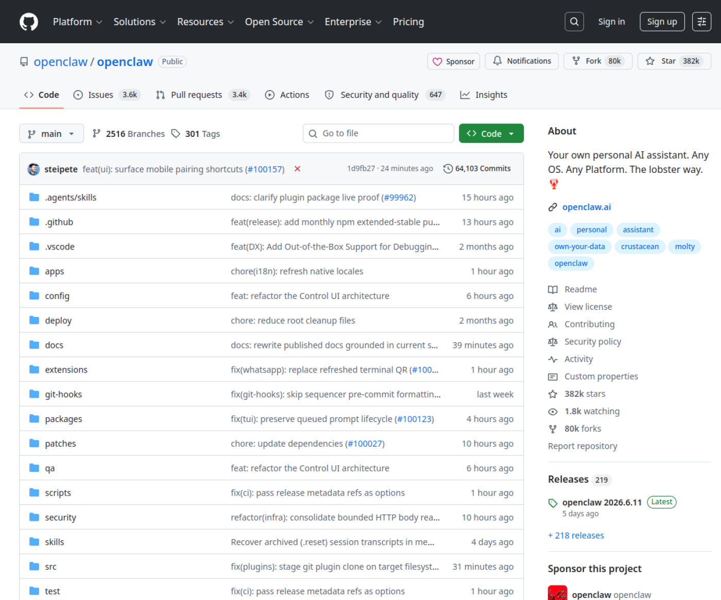Viewport: 721px width, 600px height.
Task: Click the pulse icon next to Activity
Action: point(553,359)
